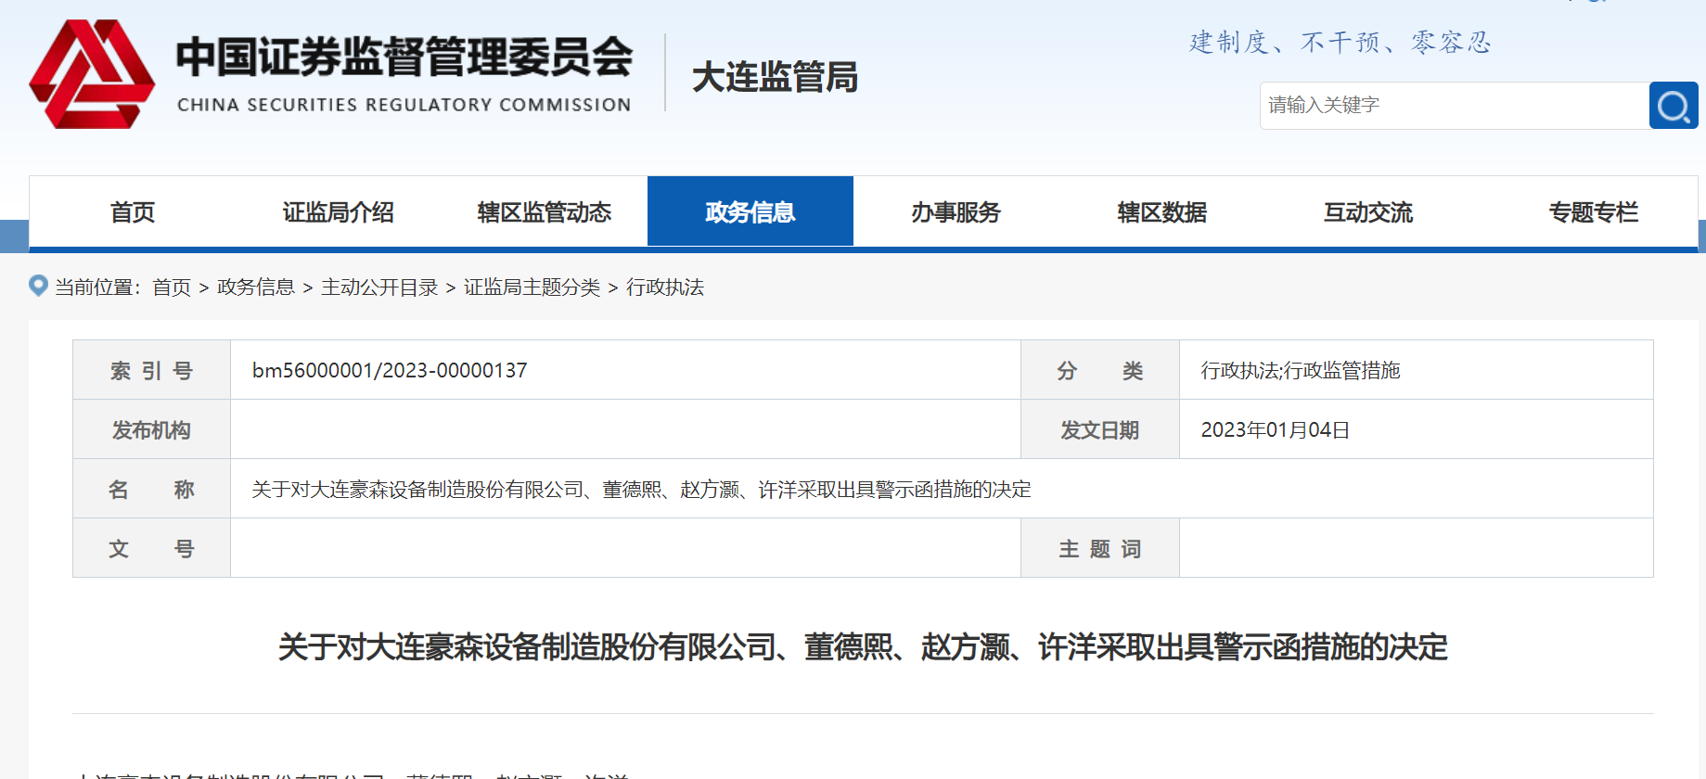Click the magnifier search button
The width and height of the screenshot is (1706, 779).
[1673, 106]
